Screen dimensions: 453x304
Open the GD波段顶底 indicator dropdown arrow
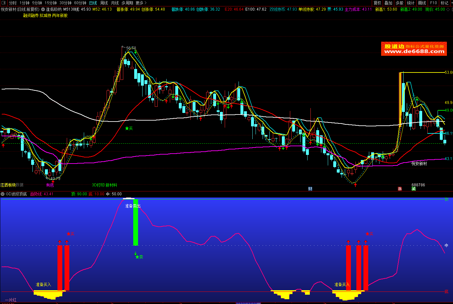[3, 194]
